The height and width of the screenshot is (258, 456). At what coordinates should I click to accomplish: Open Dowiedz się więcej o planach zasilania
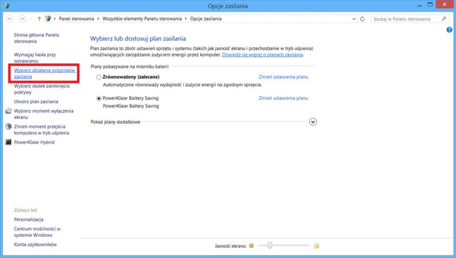click(x=262, y=55)
